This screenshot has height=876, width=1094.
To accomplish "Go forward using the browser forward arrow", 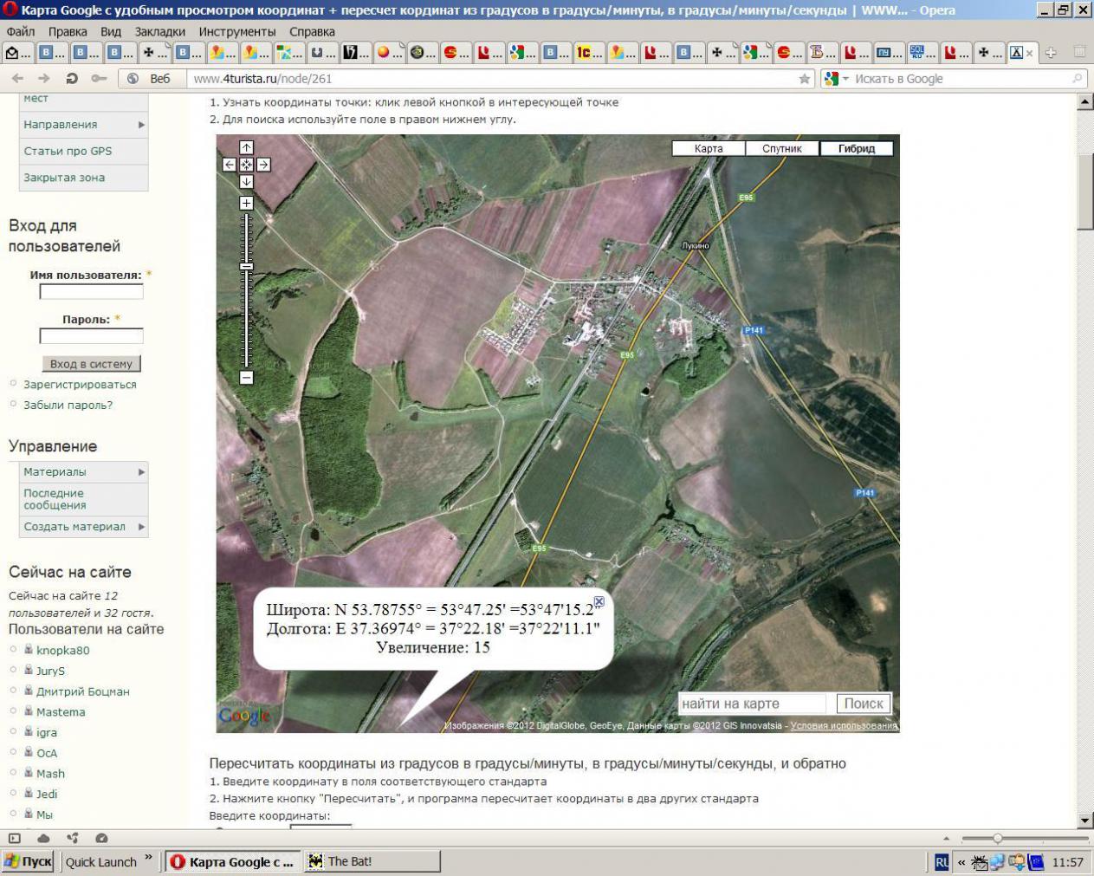I will tap(44, 78).
